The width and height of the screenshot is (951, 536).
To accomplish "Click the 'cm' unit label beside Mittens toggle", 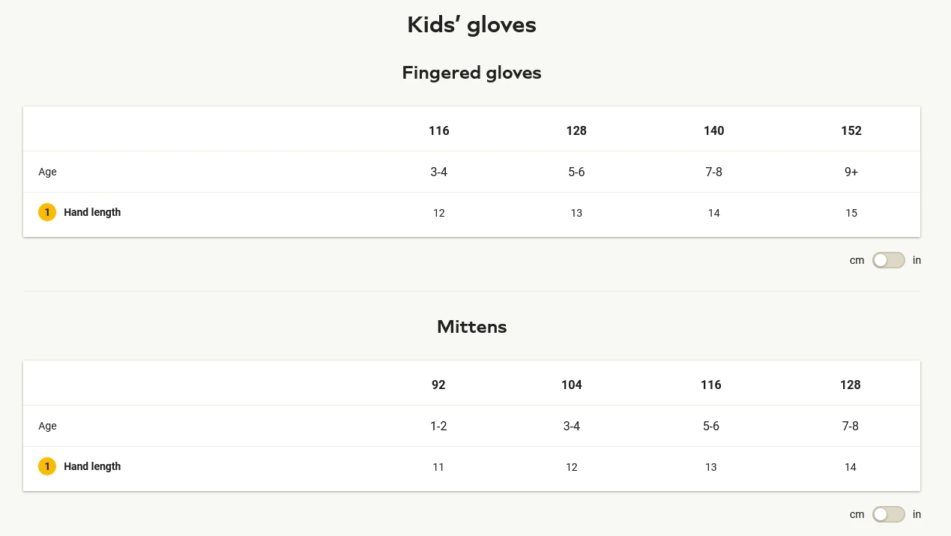I will [x=857, y=515].
